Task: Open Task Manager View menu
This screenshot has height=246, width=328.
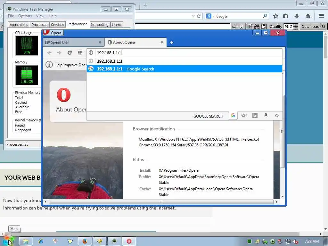Action: 40,16
